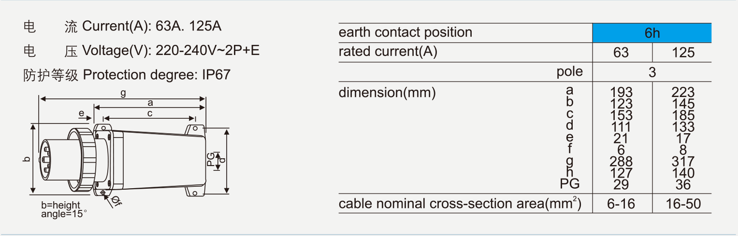Click the c dimension label in the drawing
Viewport: 738px width, 236px height.
(150, 113)
